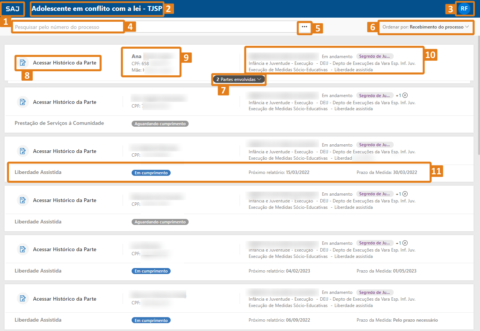The height and width of the screenshot is (331, 480).
Task: Expand the 2 Partes envolvidas pill
Action: [x=239, y=79]
